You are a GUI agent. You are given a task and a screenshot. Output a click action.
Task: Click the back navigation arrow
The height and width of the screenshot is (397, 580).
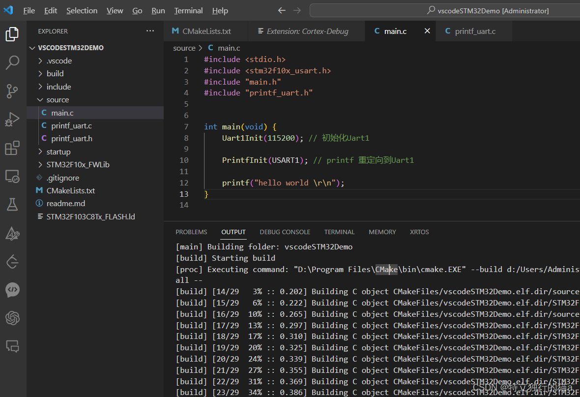281,10
